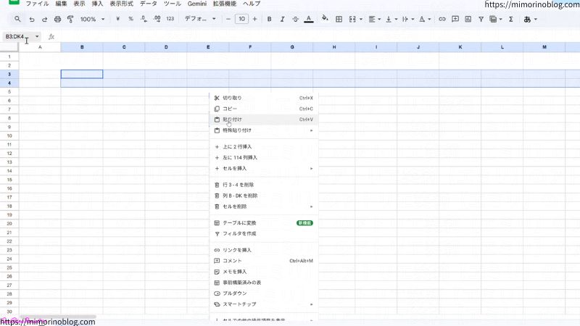Undo the last action
The width and height of the screenshot is (580, 326).
(x=32, y=20)
